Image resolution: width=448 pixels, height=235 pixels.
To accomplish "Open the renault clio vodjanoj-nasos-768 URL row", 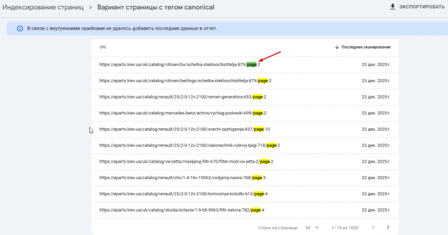I will point(245,178).
